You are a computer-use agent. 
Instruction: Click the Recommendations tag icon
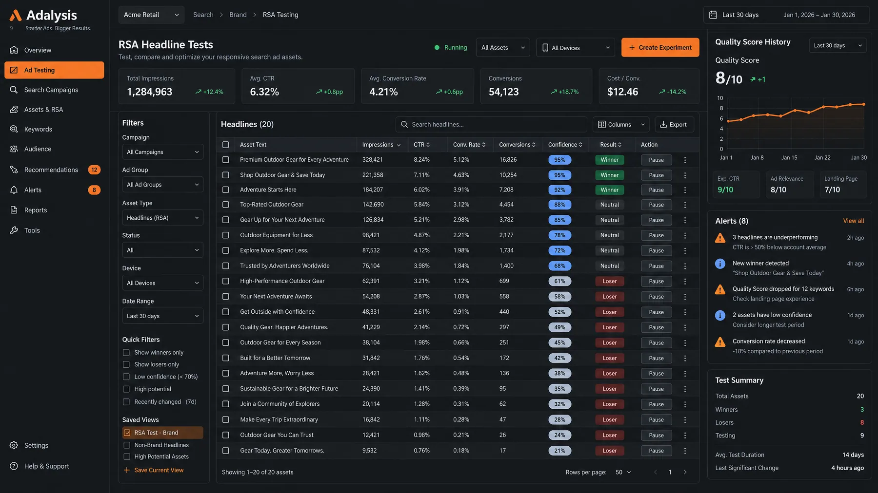click(x=14, y=170)
